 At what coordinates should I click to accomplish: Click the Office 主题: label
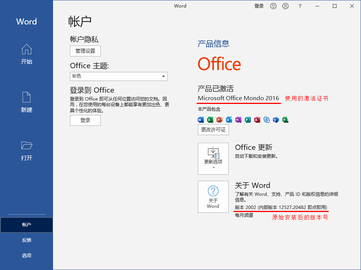coord(89,66)
